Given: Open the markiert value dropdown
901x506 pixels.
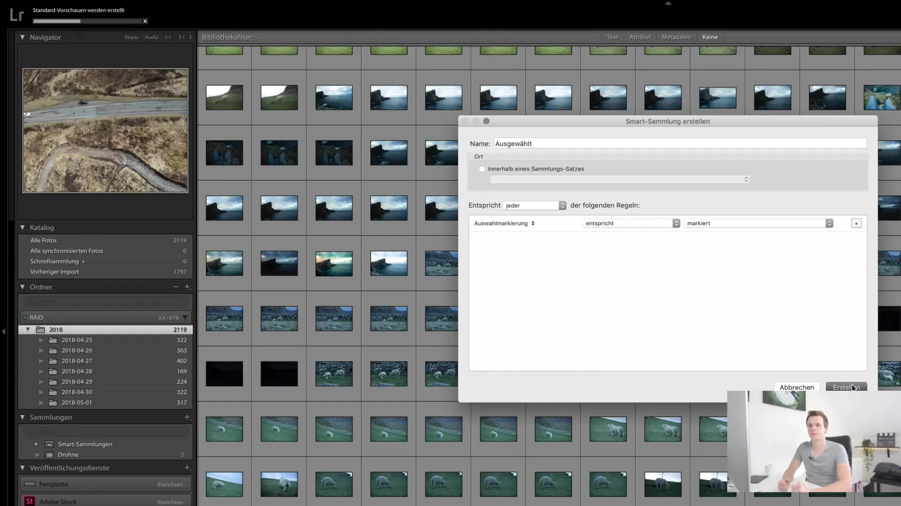Looking at the screenshot, I should (x=758, y=223).
